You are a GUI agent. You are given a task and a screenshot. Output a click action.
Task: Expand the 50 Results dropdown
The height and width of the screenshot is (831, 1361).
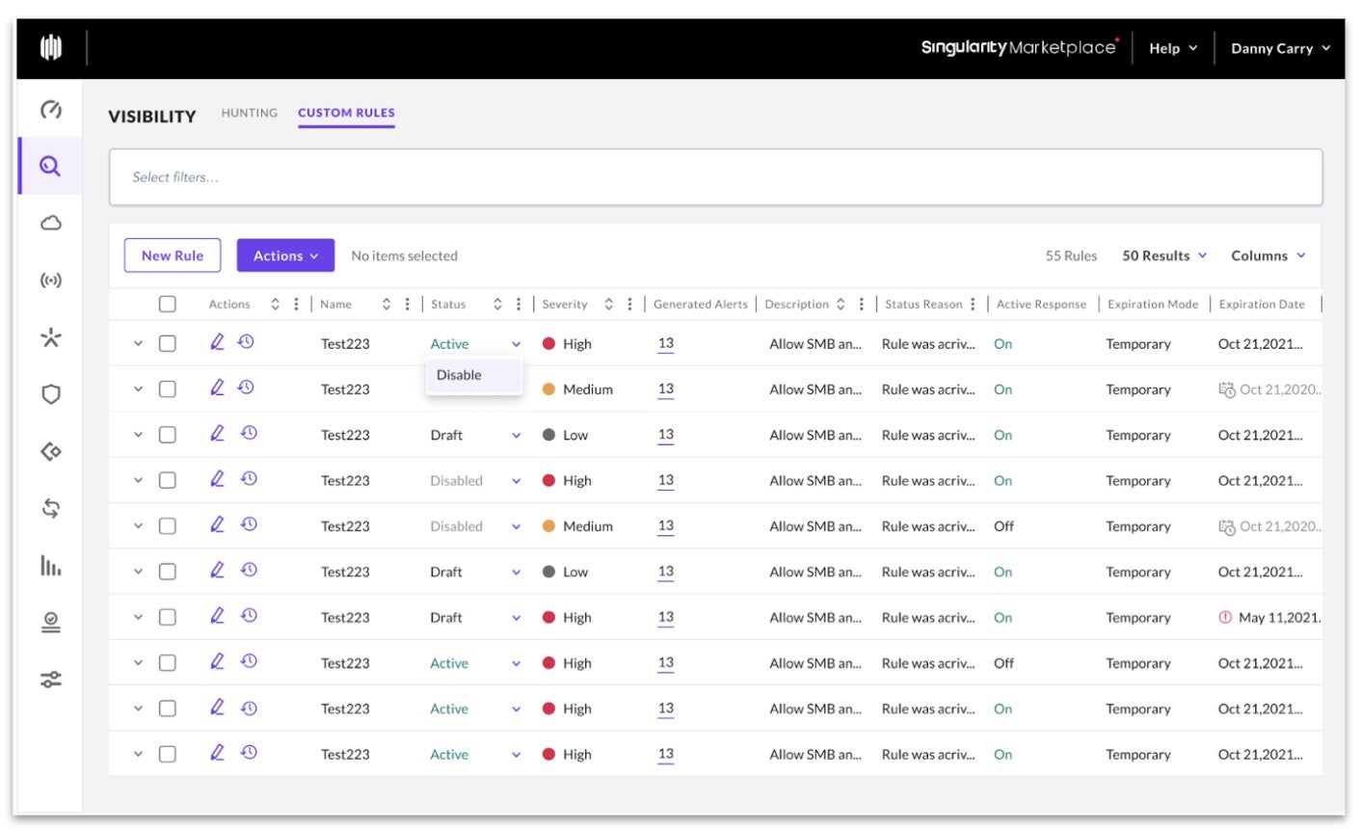click(x=1163, y=255)
